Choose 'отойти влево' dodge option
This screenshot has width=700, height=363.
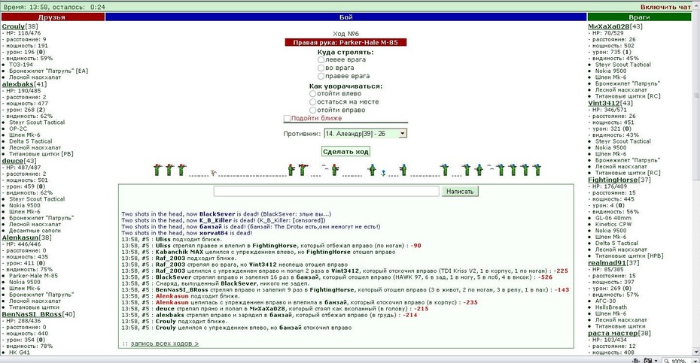313,94
